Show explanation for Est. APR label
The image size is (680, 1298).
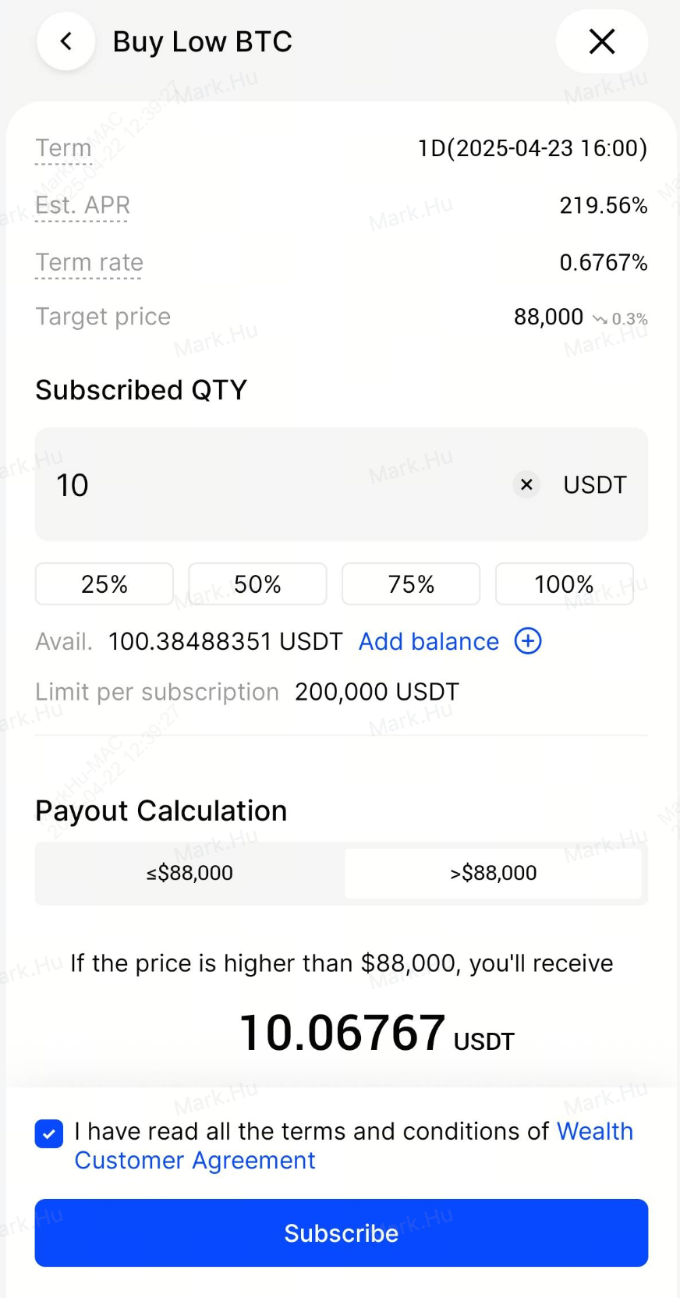pos(83,205)
